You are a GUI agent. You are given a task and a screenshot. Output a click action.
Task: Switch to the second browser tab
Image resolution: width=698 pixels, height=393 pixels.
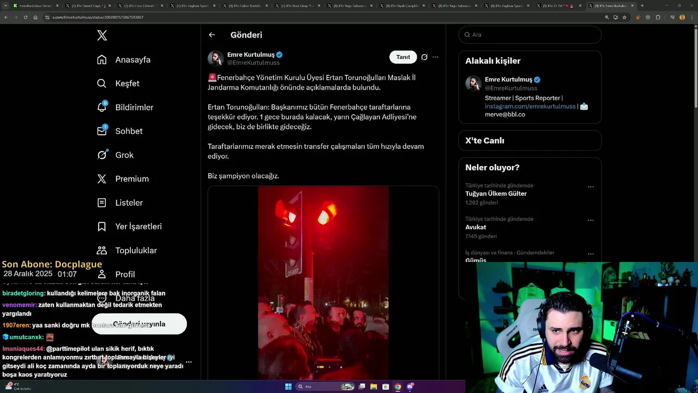pyautogui.click(x=87, y=5)
